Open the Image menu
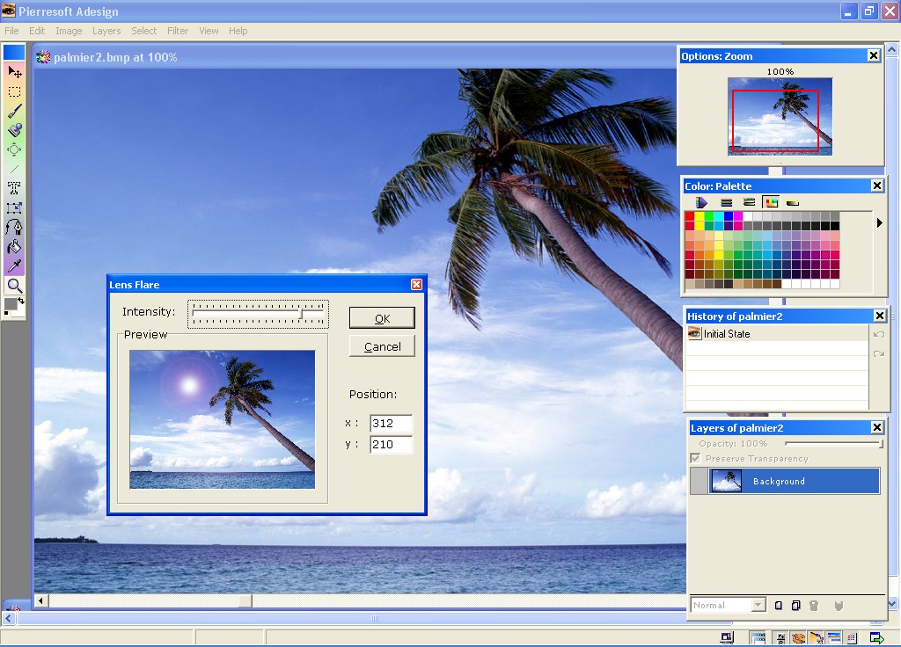 (69, 31)
